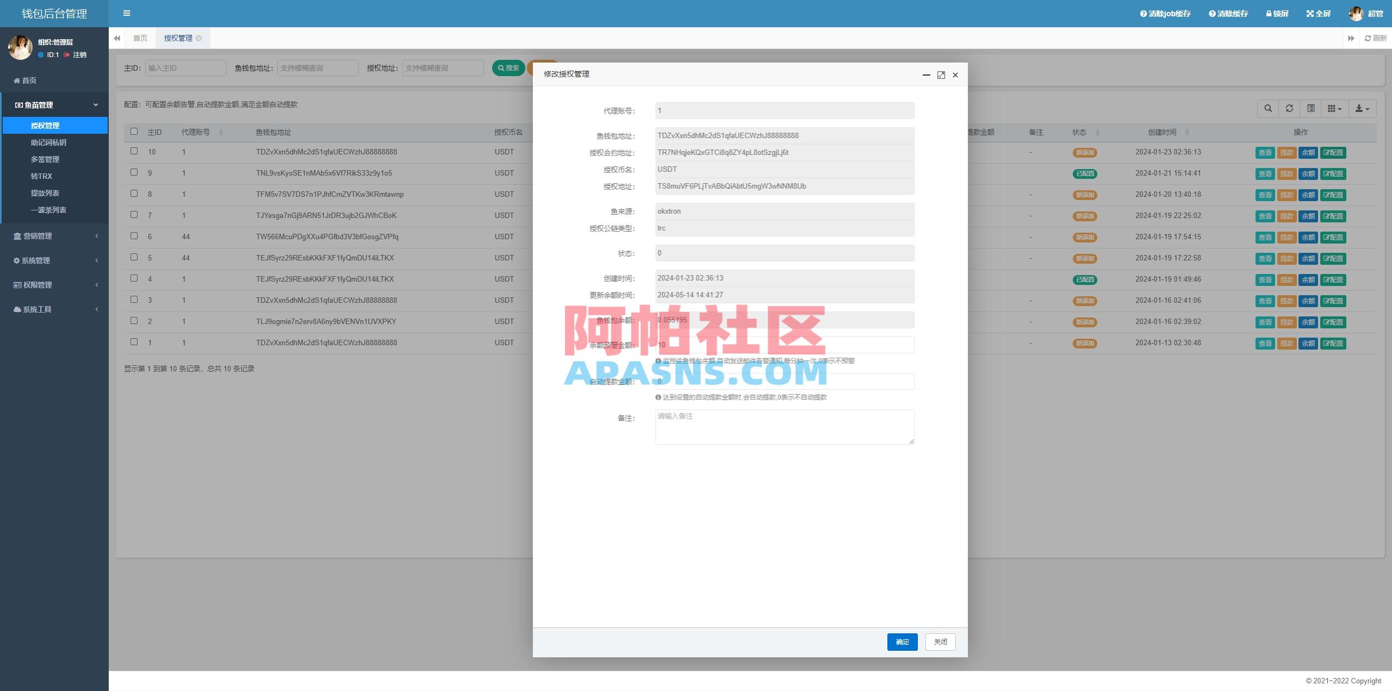Check the select-all checkbox in table header

(134, 131)
